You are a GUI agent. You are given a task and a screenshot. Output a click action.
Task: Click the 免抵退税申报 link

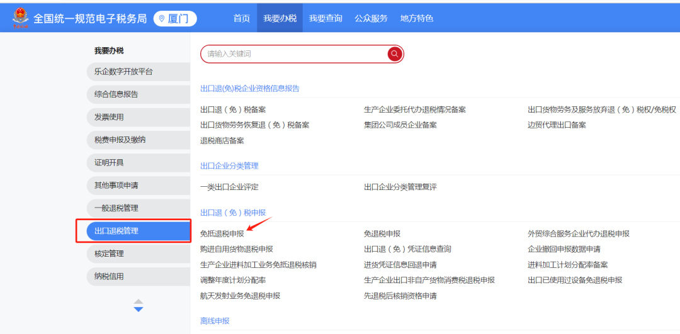[x=222, y=233]
